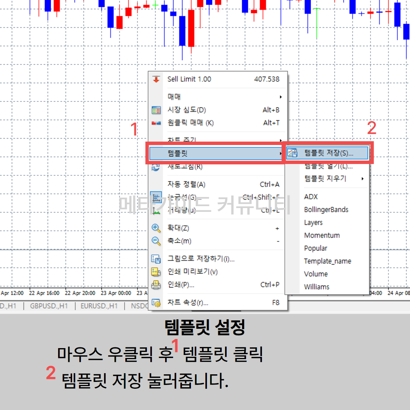Apply the Template_name template

coord(327,261)
